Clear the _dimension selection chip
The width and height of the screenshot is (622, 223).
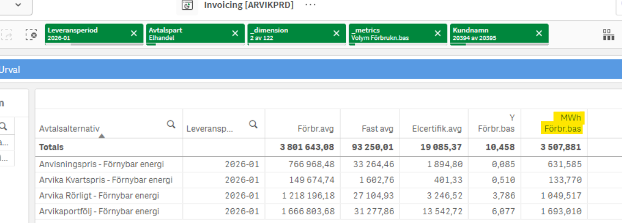336,34
